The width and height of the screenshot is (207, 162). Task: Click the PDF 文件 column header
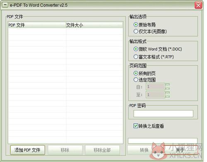tap(37, 25)
